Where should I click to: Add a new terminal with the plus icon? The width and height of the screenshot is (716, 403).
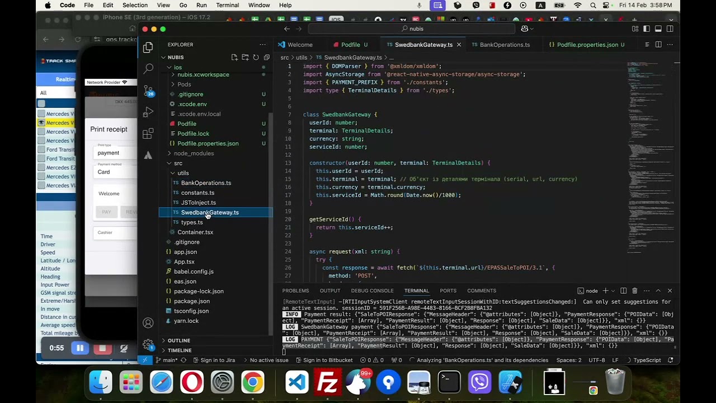pos(605,291)
